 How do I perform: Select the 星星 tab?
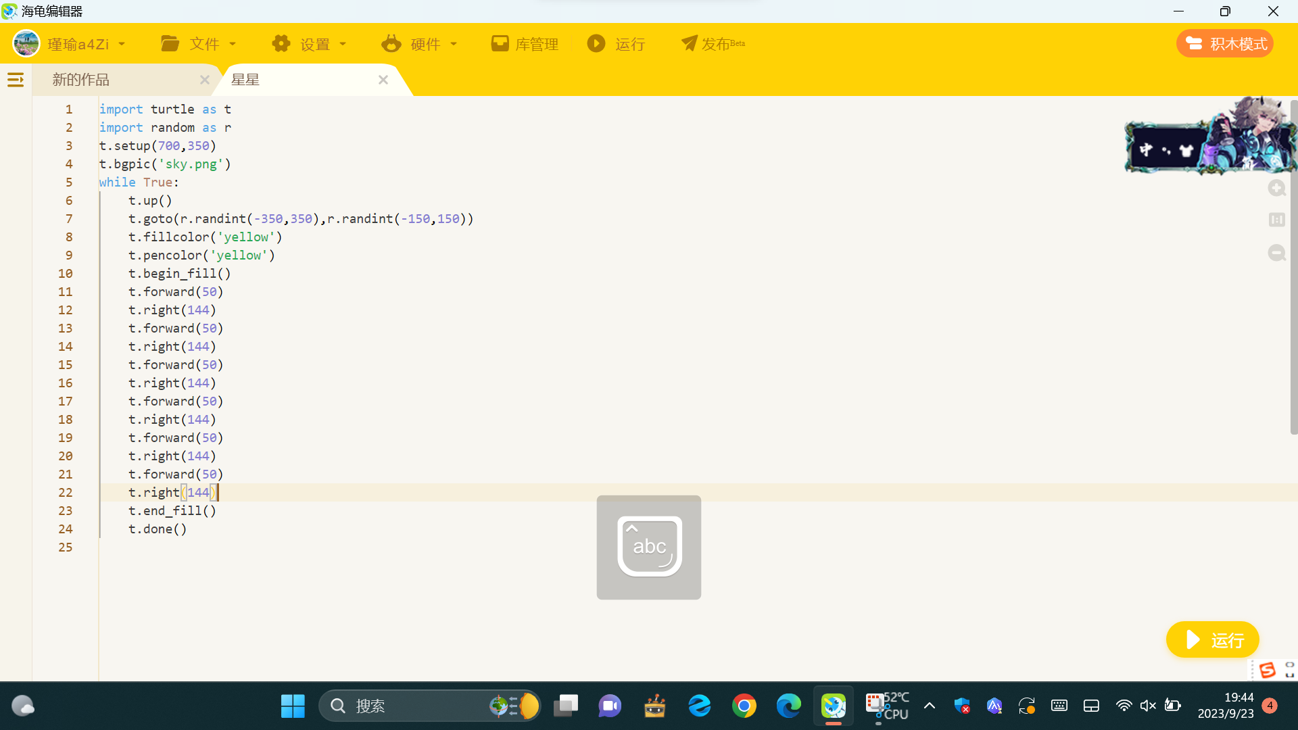[x=245, y=80]
